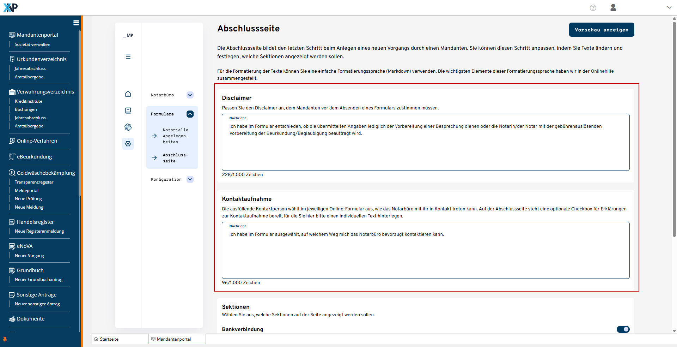Collapse the sidebar with hamburger icon
The width and height of the screenshot is (677, 347).
point(76,23)
